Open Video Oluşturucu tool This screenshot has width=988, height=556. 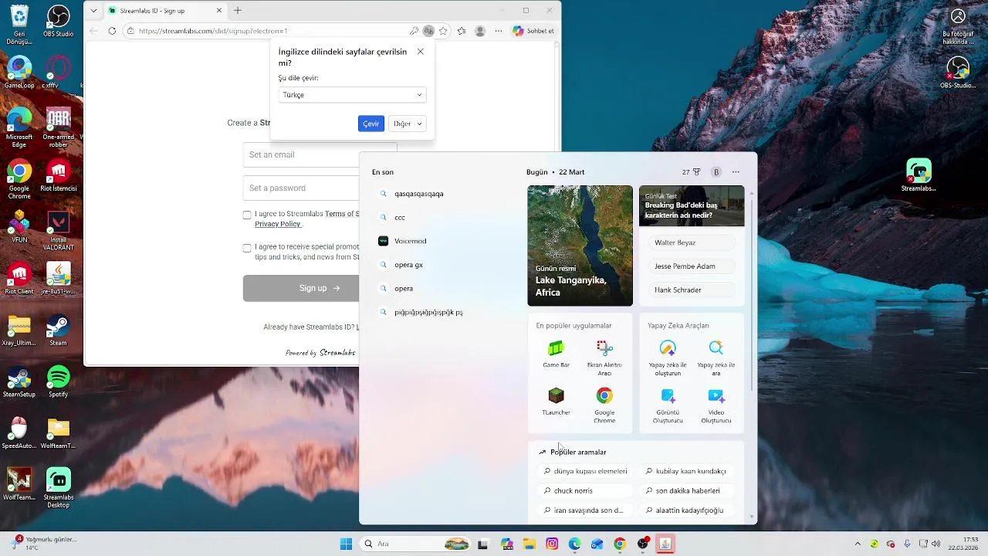pos(716,405)
